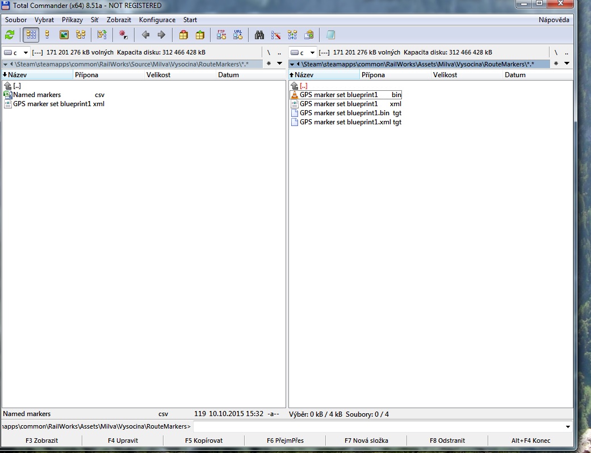Click the Unpack files box icon
The image size is (591, 453).
click(x=200, y=35)
